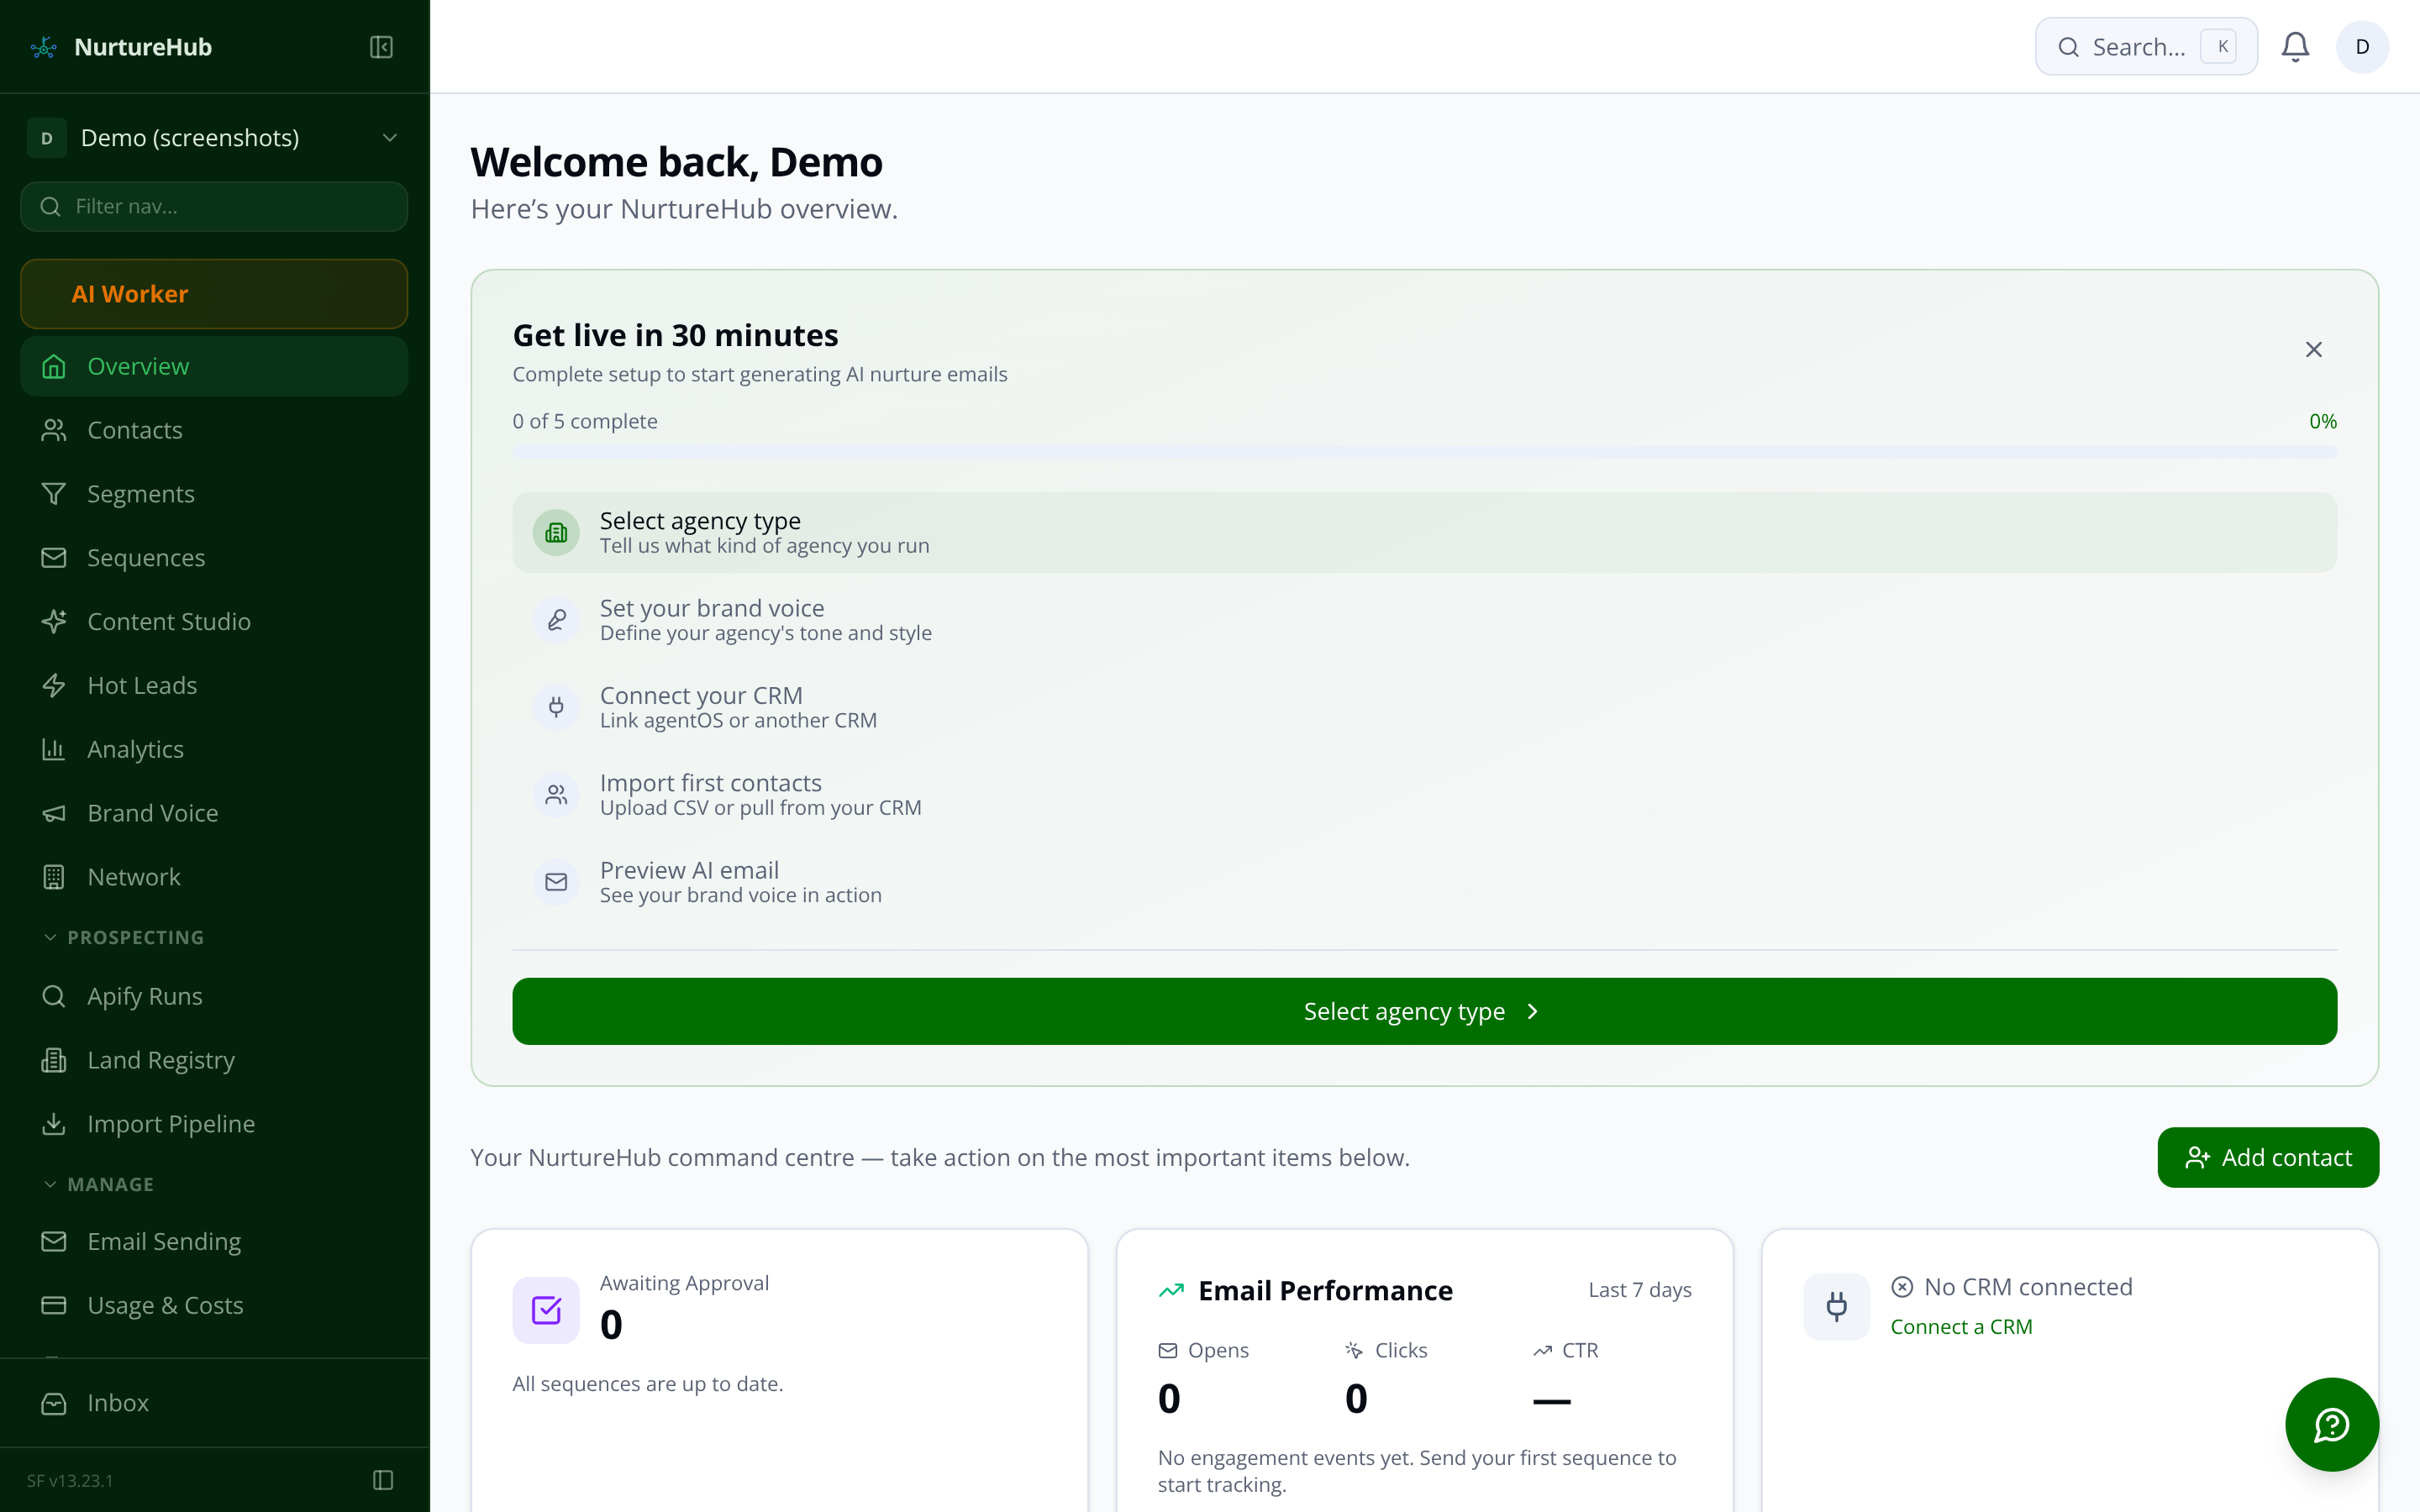The height and width of the screenshot is (1512, 2420).
Task: Click the Import first contacts people icon
Action: pos(556,795)
